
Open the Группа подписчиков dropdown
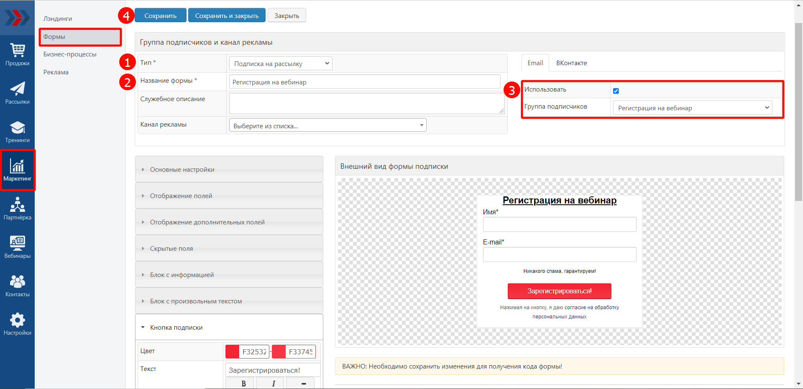click(693, 108)
